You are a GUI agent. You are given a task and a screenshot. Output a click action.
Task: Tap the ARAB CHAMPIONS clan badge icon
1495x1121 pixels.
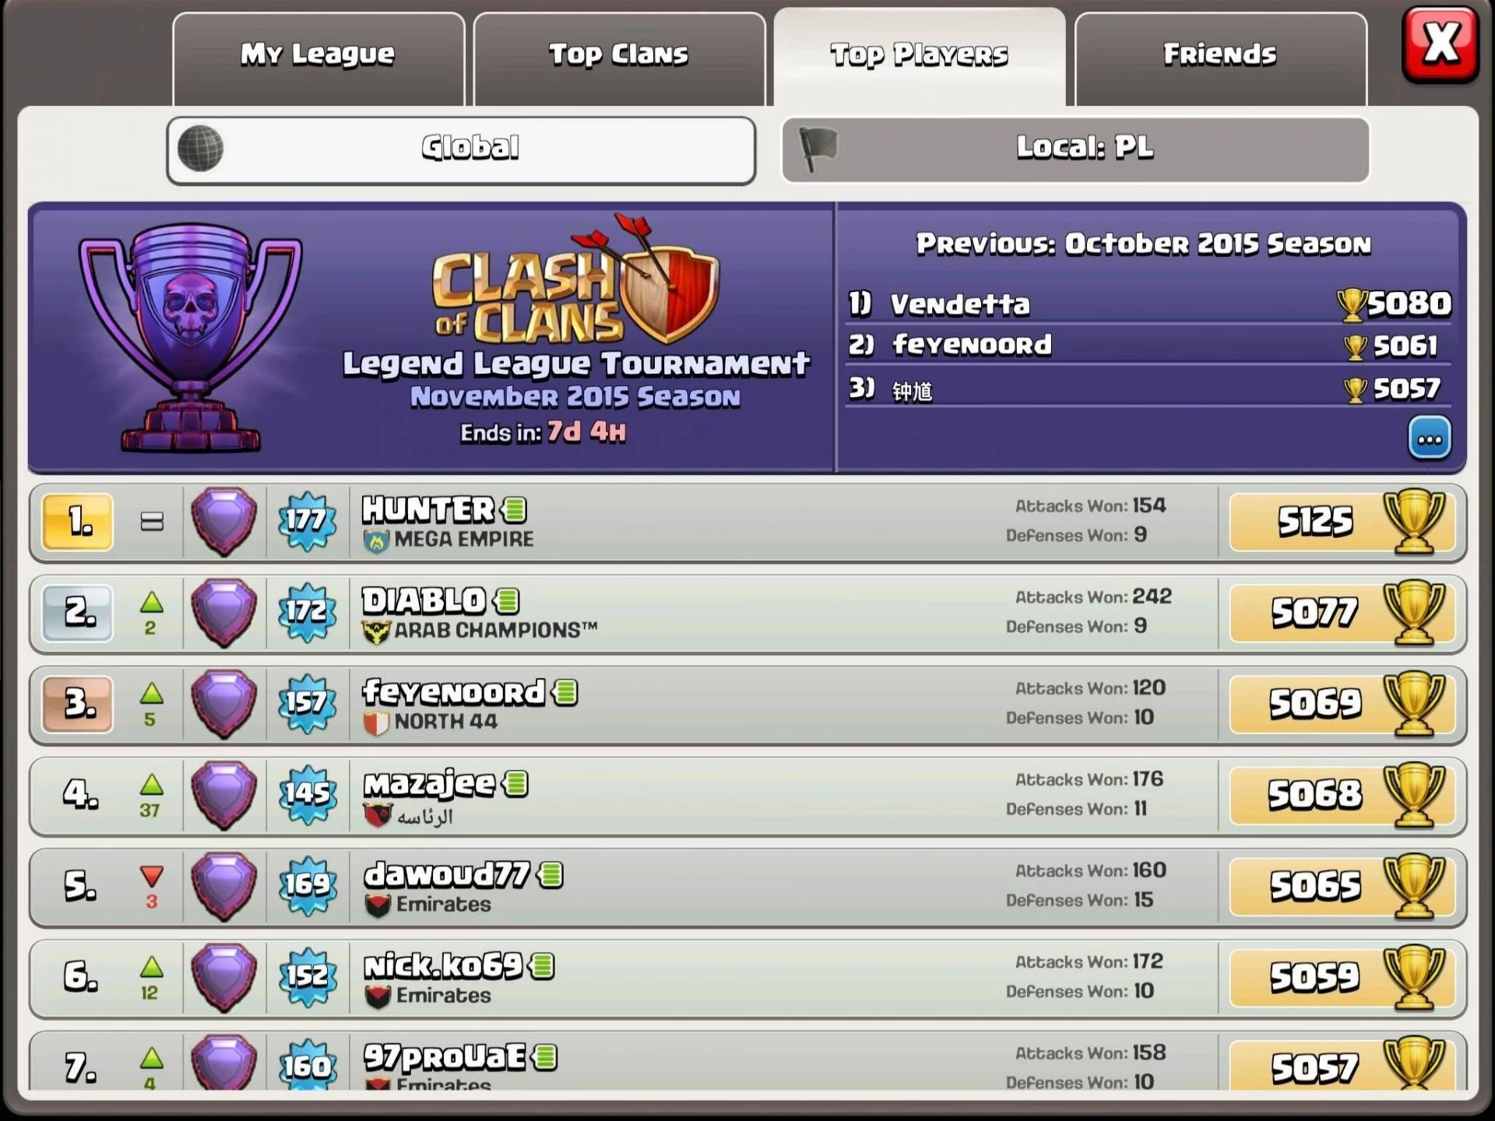(377, 631)
